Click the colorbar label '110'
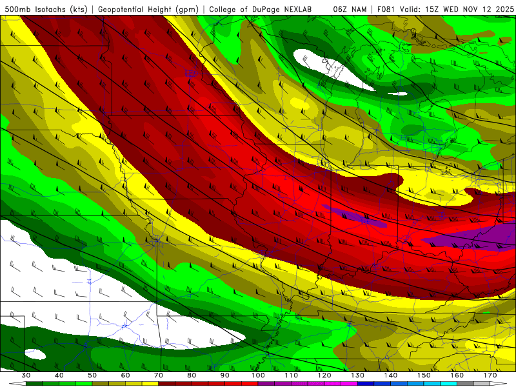Image resolution: width=516 pixels, height=387 pixels. click(x=292, y=375)
